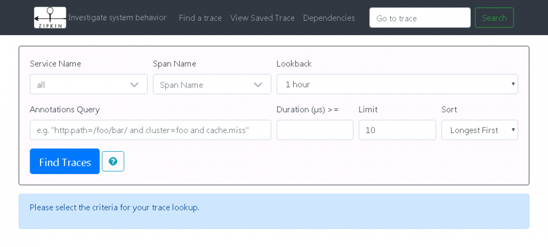This screenshot has width=548, height=247.
Task: Click the trace lookup criteria info banner
Action: click(x=274, y=211)
